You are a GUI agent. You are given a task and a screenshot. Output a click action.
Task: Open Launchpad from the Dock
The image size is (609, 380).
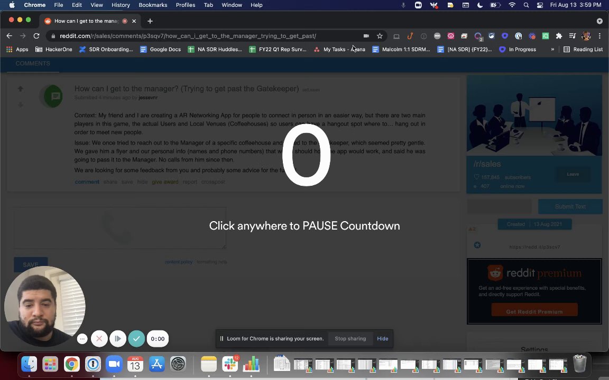tap(50, 364)
